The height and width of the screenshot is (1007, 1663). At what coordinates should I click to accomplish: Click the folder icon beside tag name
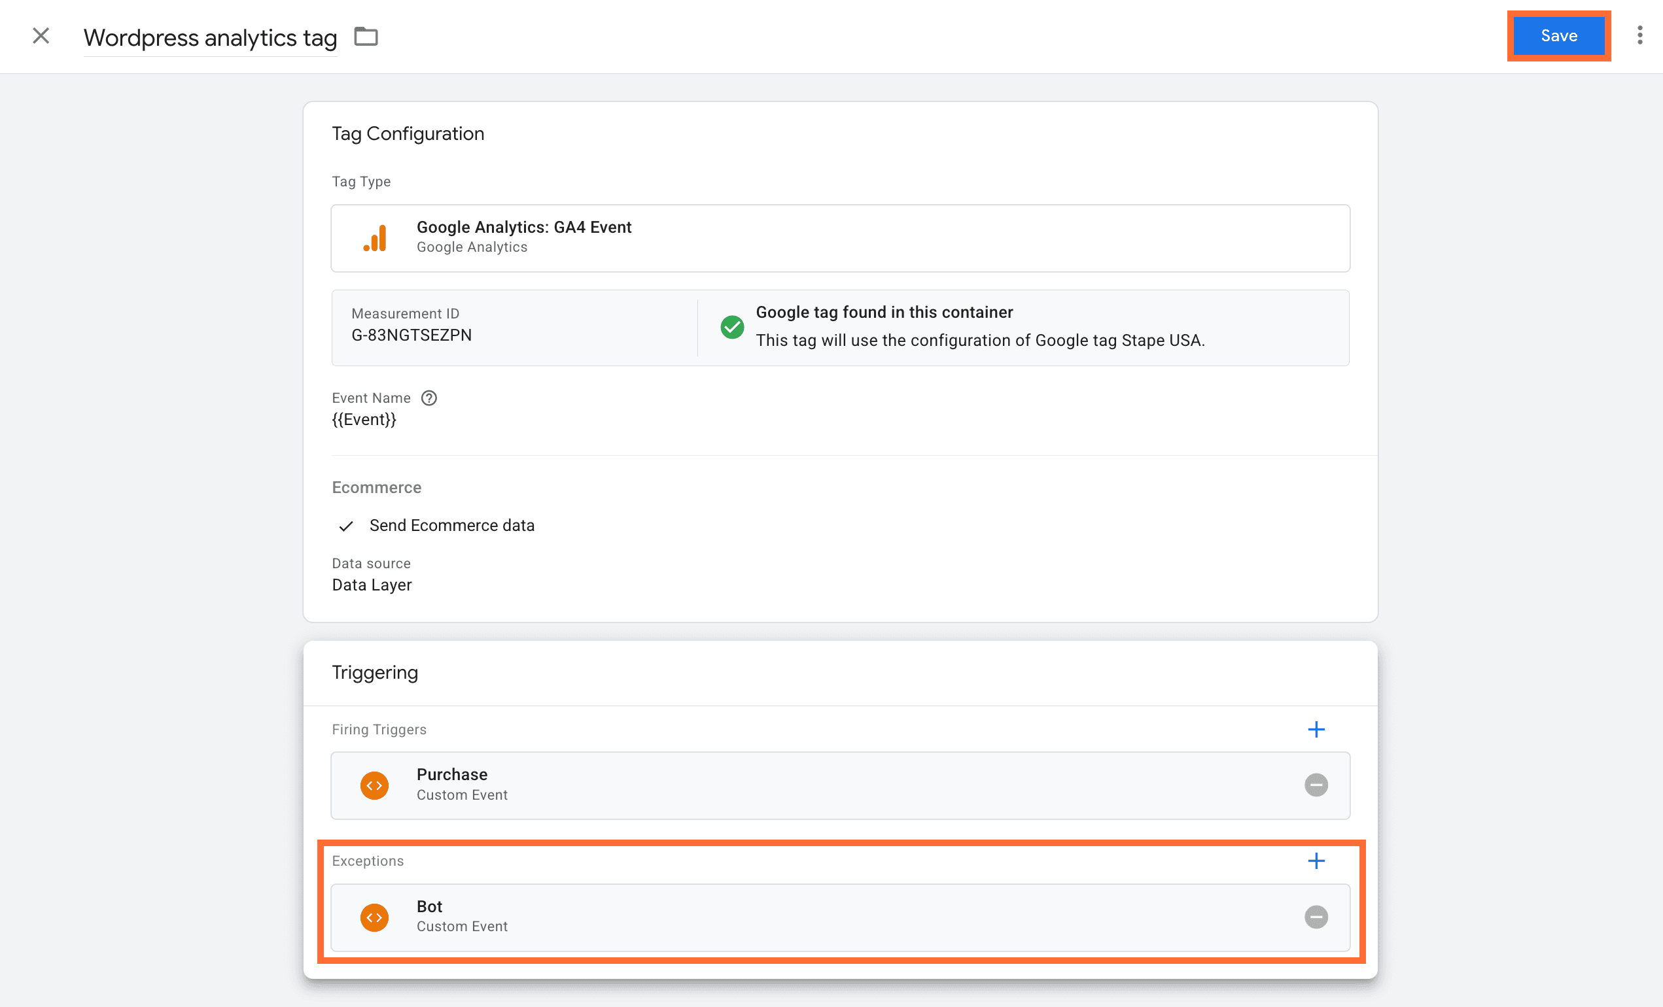tap(366, 37)
